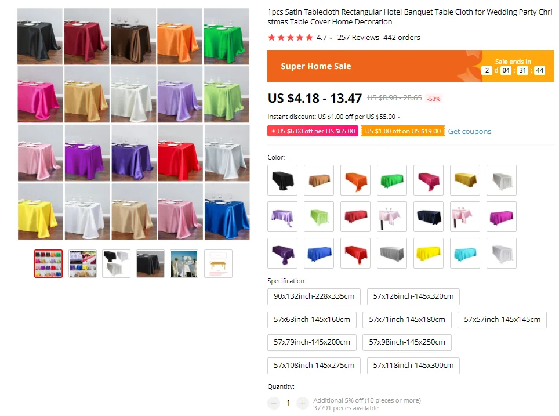
Task: Select 90x132inch-228x335cm specification
Action: (314, 296)
